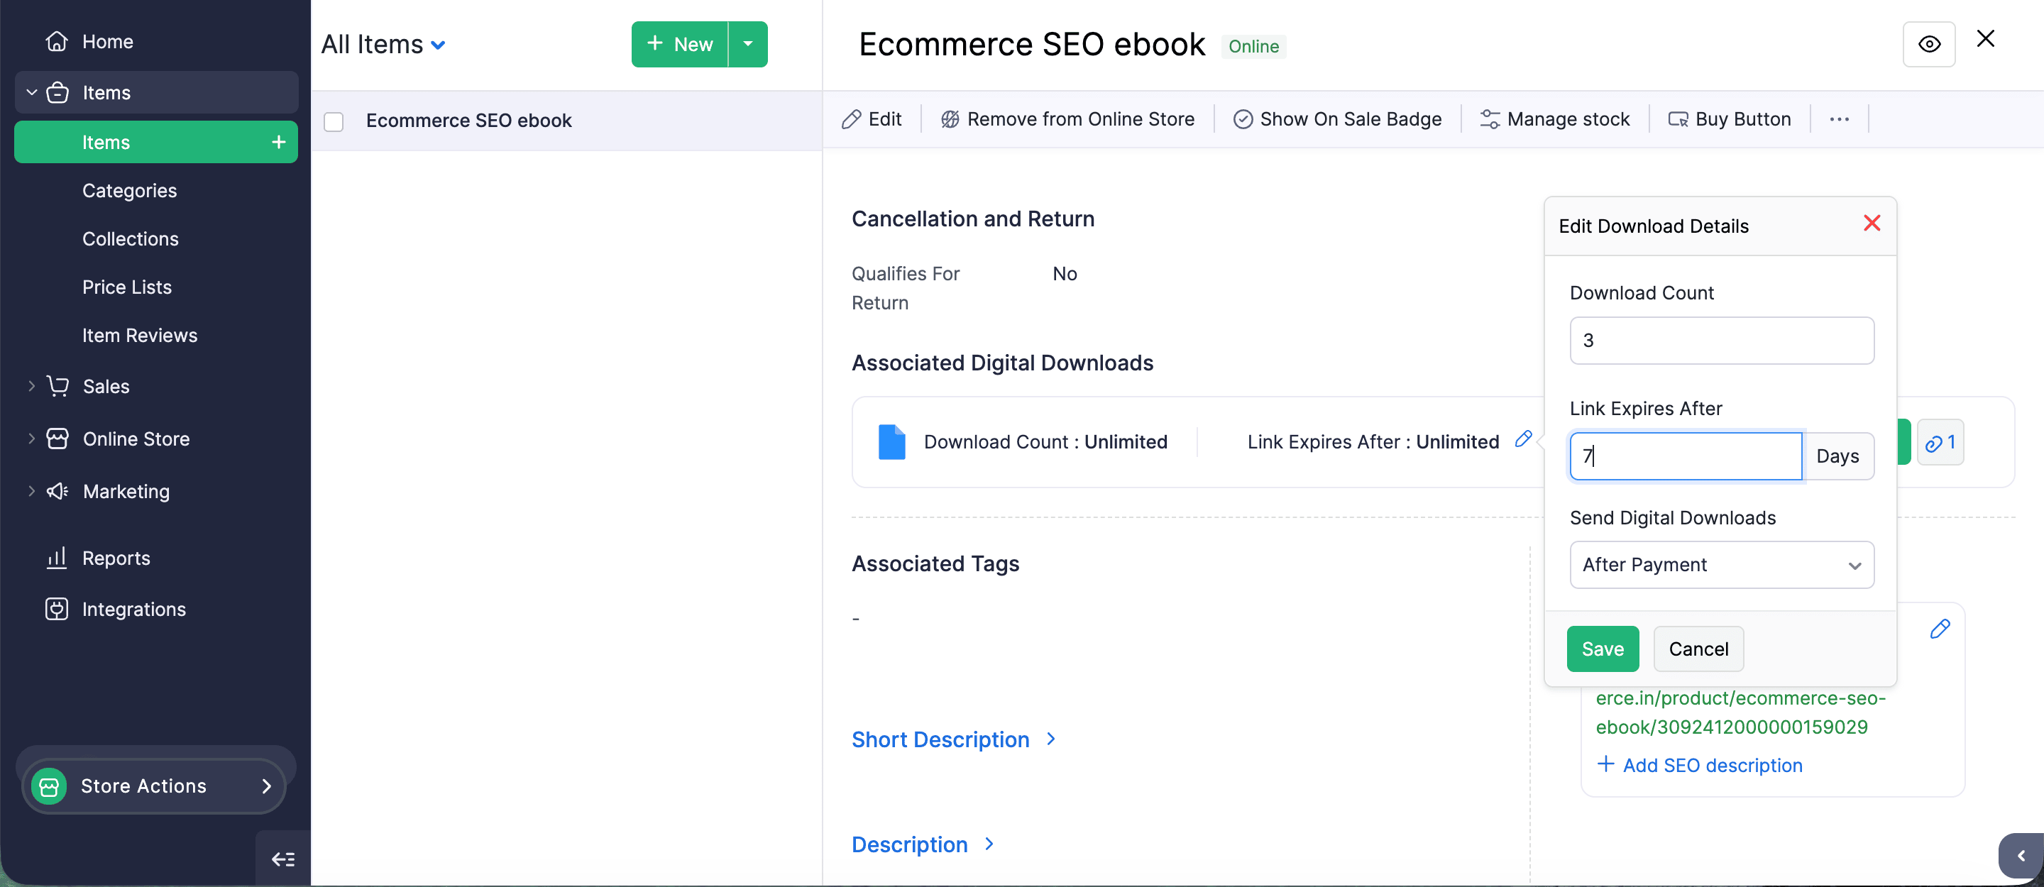Expand the New button dropdown arrow
This screenshot has width=2044, height=887.
747,45
